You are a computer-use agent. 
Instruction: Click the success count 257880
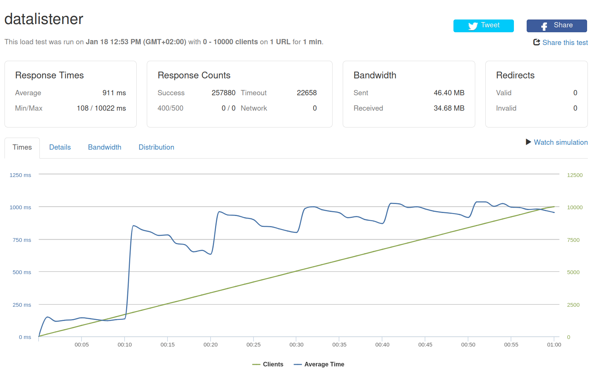(x=224, y=93)
